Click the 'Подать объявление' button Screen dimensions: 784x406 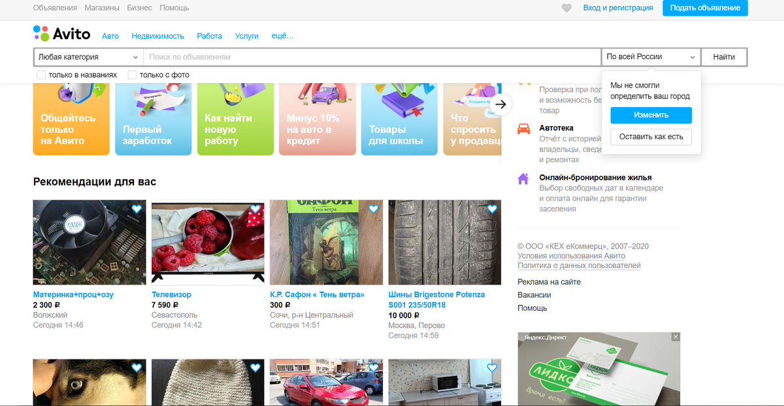tap(705, 8)
